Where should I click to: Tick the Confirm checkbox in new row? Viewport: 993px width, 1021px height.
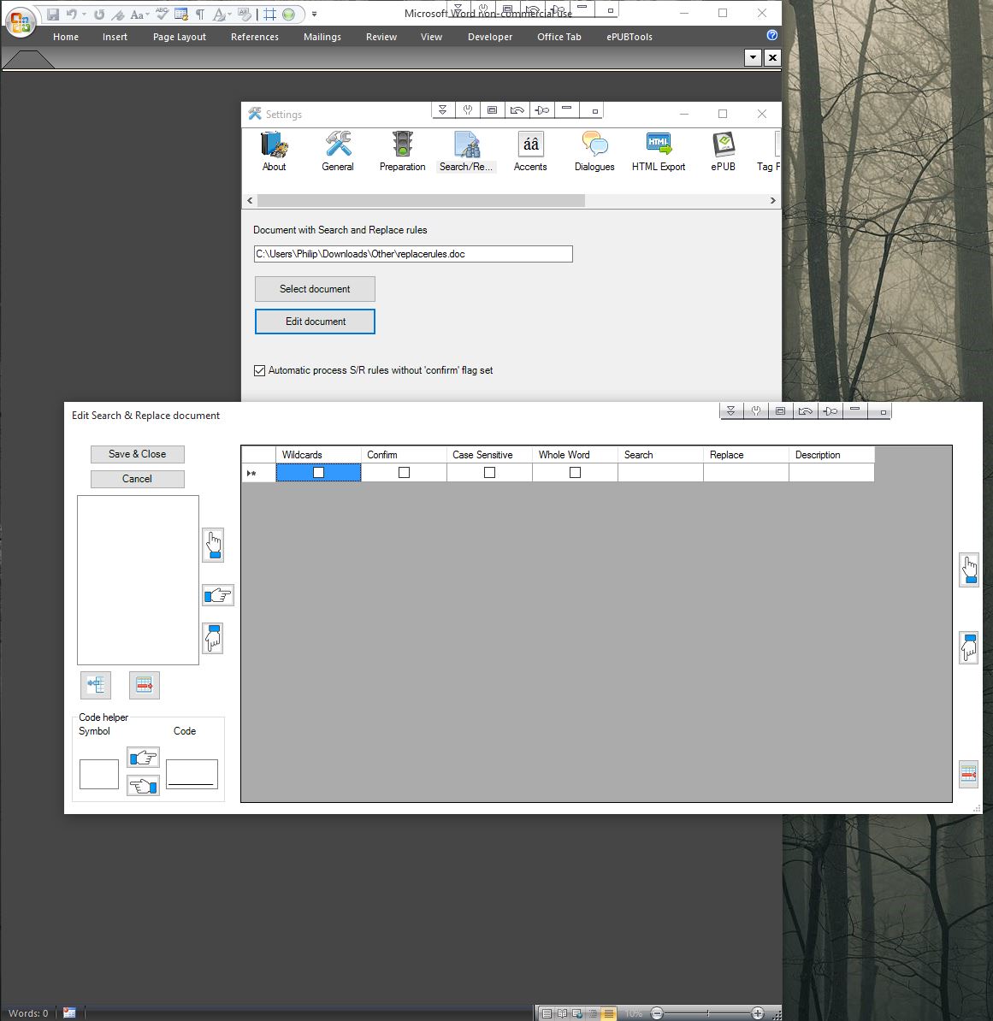404,473
